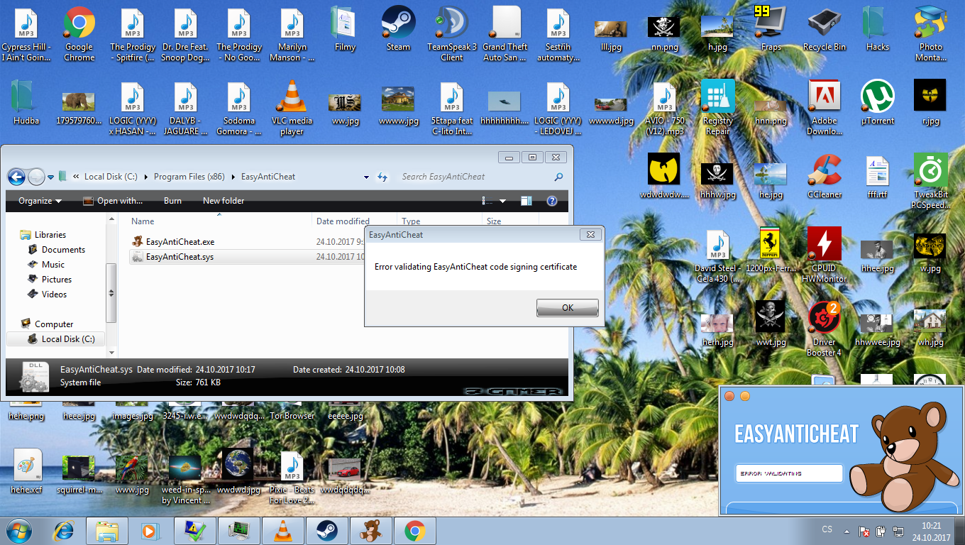Select Local Disk (C:) in navigation pane

click(x=67, y=339)
